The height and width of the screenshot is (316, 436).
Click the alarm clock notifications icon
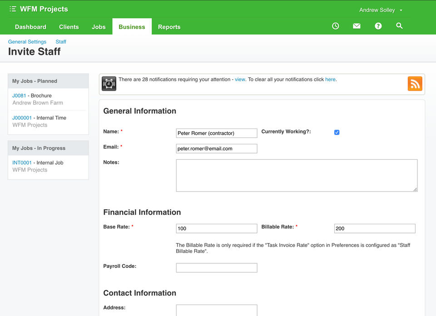coord(109,84)
